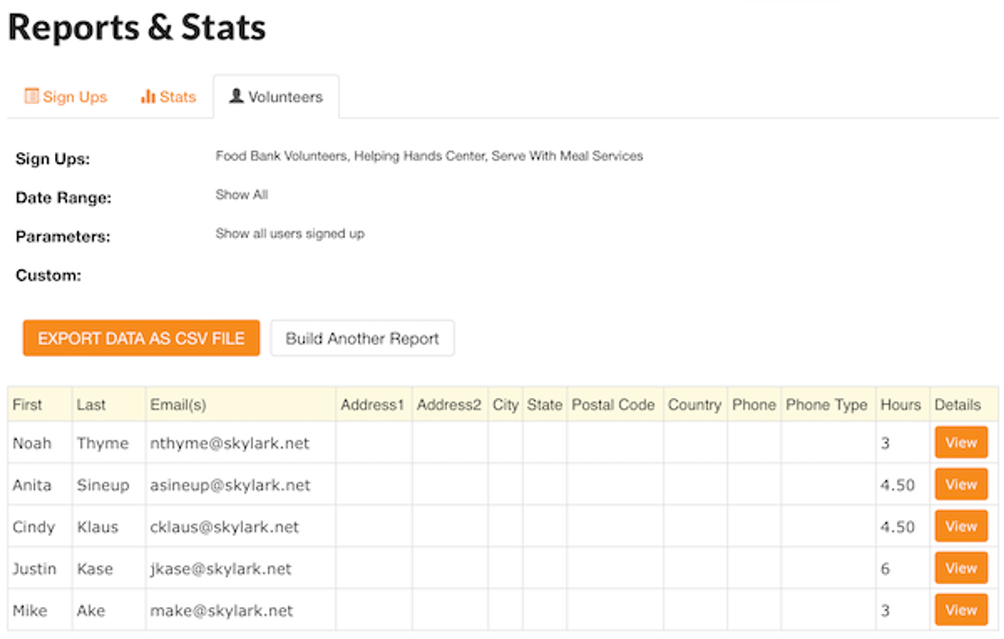This screenshot has height=639, width=1004.
Task: View details for Anita Sineup
Action: tap(961, 484)
